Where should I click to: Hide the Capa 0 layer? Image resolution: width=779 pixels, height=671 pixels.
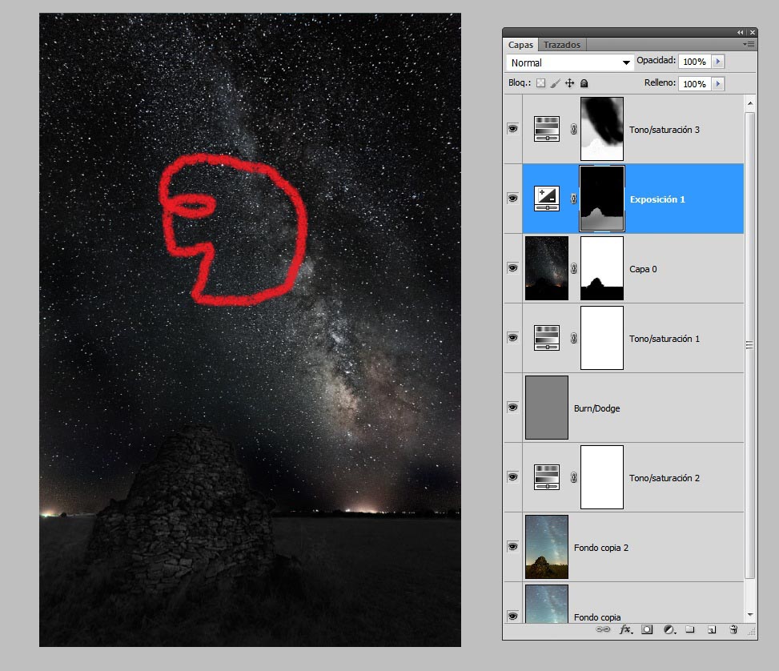click(x=512, y=268)
